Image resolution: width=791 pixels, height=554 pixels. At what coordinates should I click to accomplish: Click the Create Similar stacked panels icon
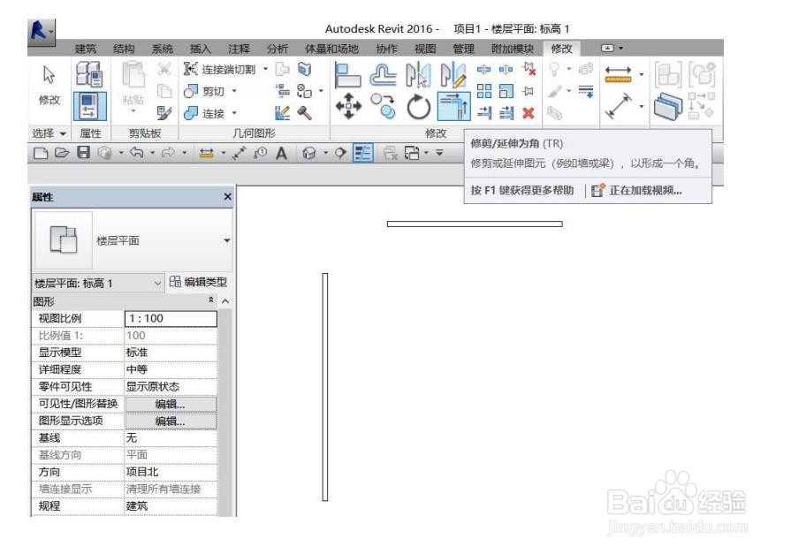tap(668, 106)
